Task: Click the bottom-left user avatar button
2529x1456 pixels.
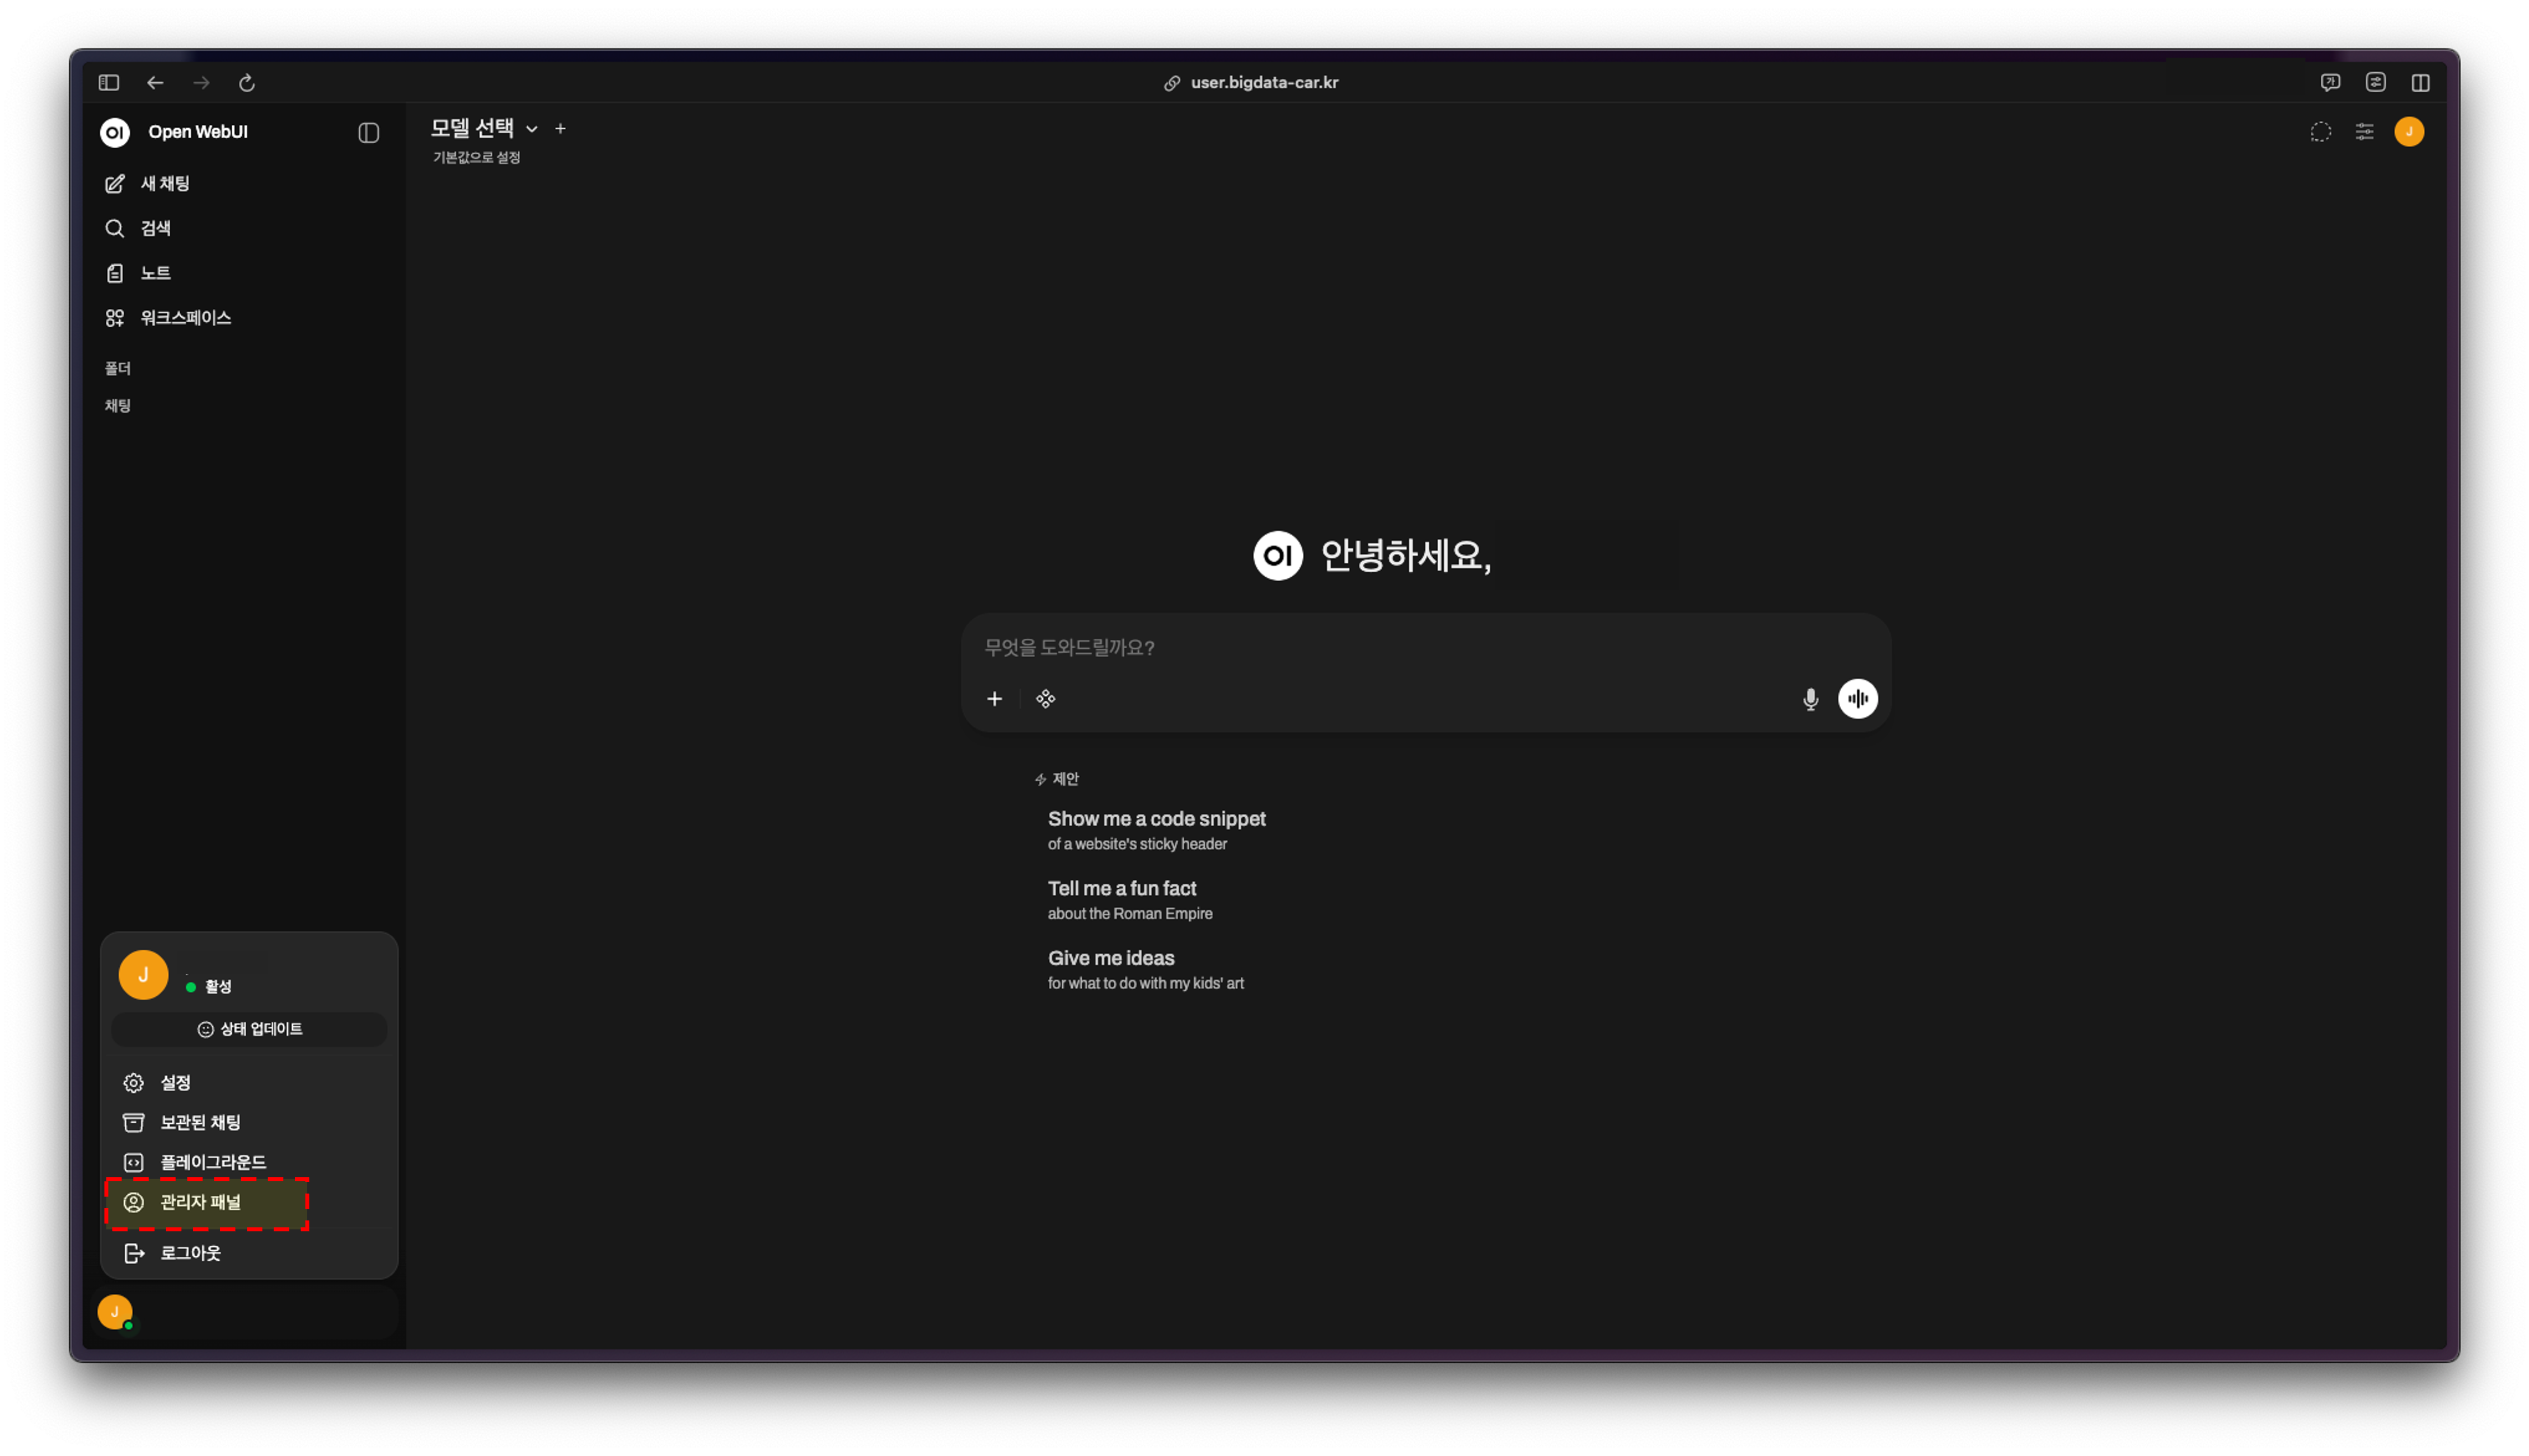Action: [x=115, y=1312]
